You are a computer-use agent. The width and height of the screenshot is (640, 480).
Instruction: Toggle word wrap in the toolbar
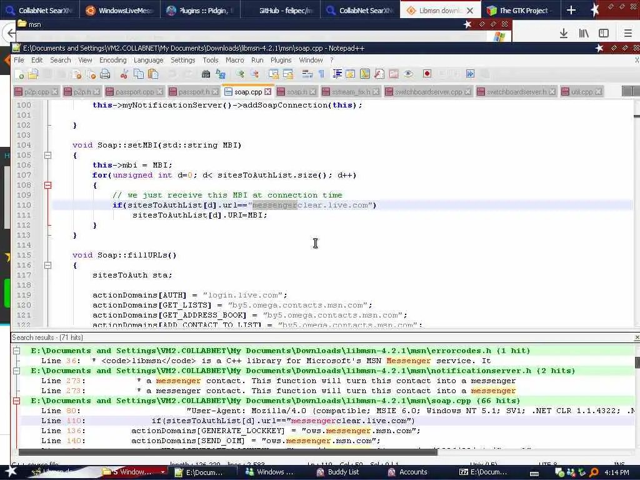307,74
